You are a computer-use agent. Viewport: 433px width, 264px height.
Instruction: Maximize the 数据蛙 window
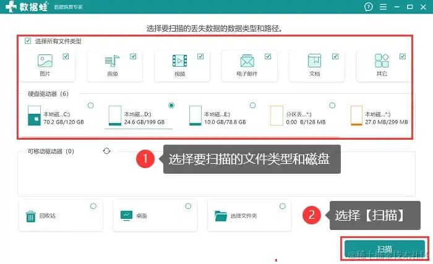tap(409, 7)
